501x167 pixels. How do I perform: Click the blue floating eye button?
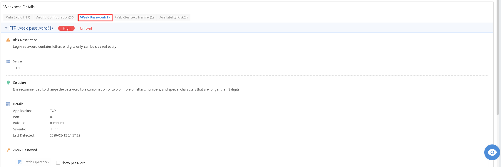pyautogui.click(x=492, y=152)
